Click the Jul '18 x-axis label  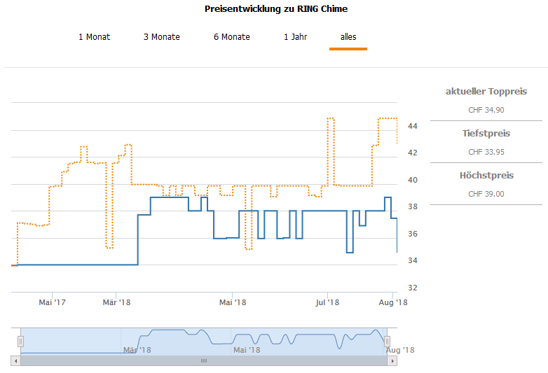point(327,302)
